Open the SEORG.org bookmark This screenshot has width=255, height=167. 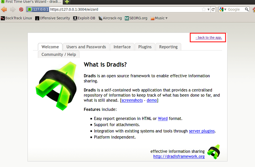tap(136, 18)
